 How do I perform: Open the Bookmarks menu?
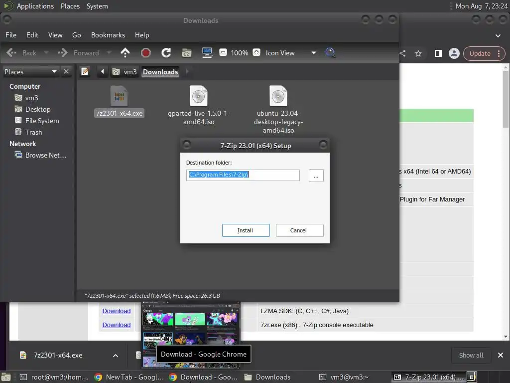click(108, 35)
